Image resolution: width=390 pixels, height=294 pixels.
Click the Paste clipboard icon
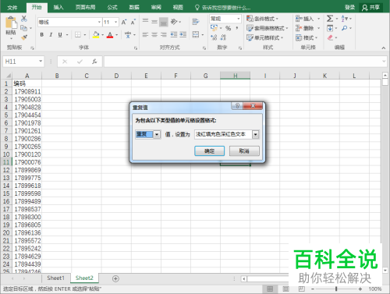(x=11, y=23)
